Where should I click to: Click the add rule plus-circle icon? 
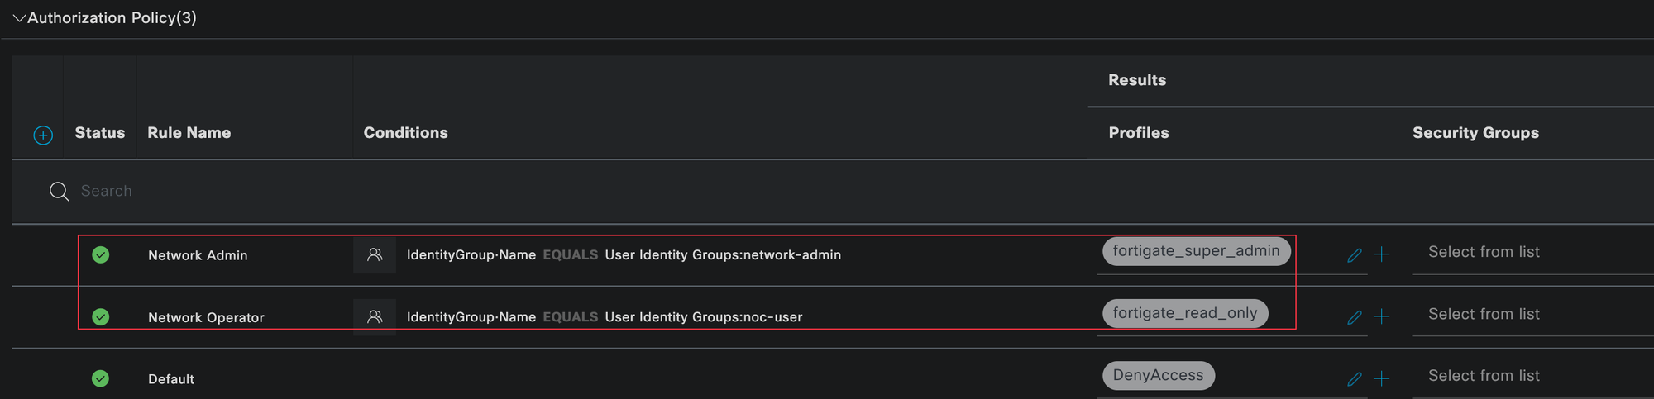coord(43,135)
